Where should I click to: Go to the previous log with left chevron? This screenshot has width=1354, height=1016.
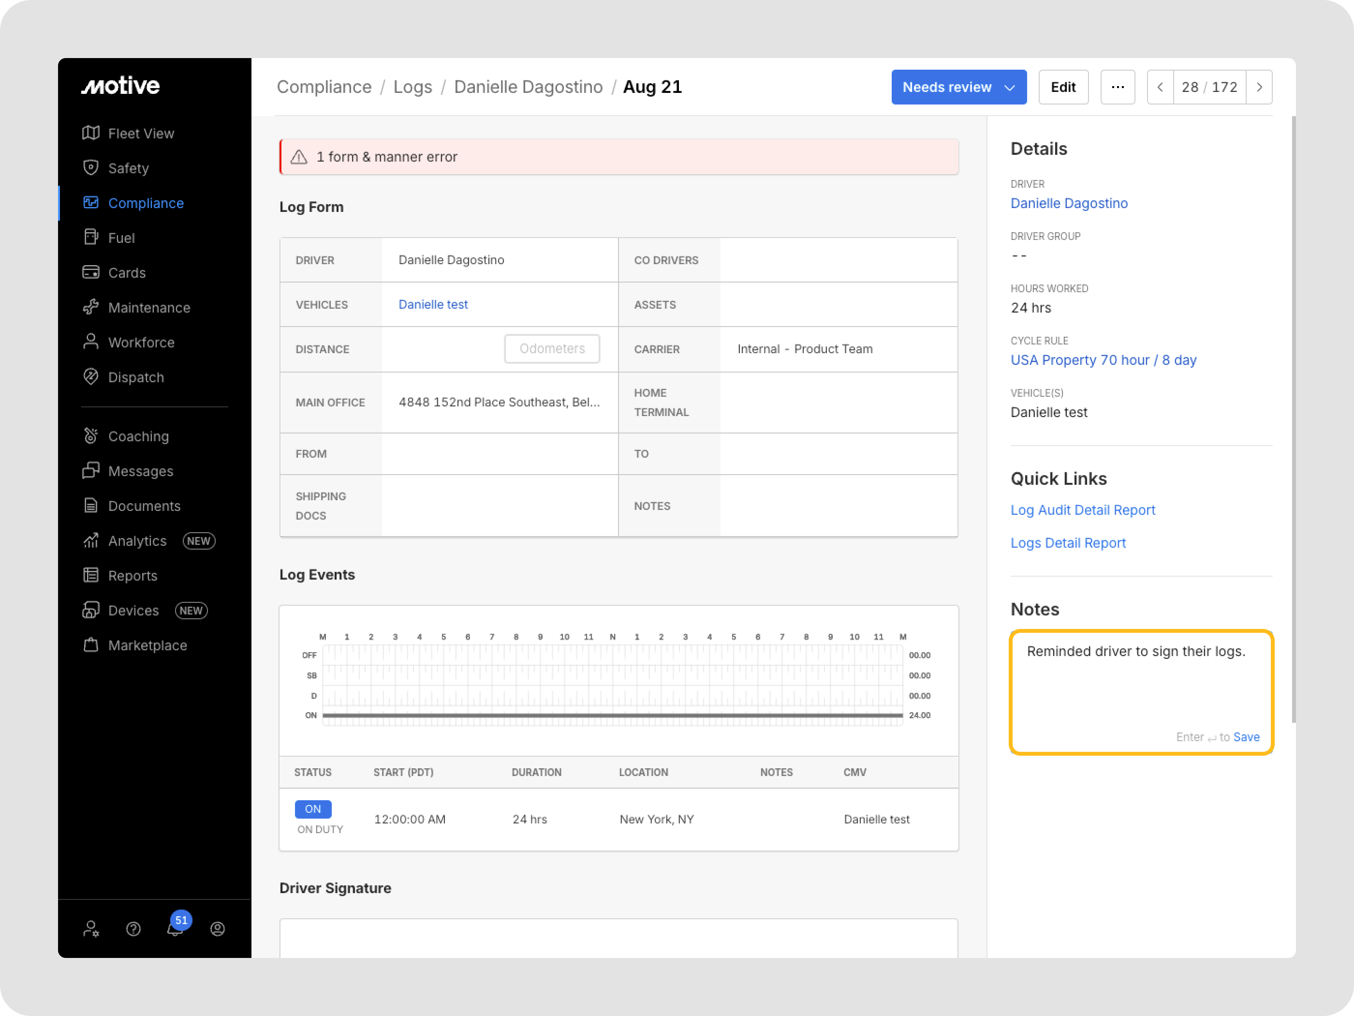coord(1160,87)
